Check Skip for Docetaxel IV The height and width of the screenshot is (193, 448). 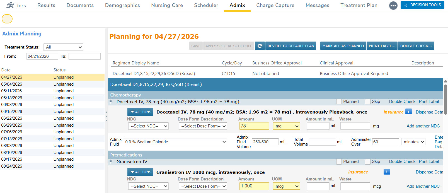tap(368, 102)
